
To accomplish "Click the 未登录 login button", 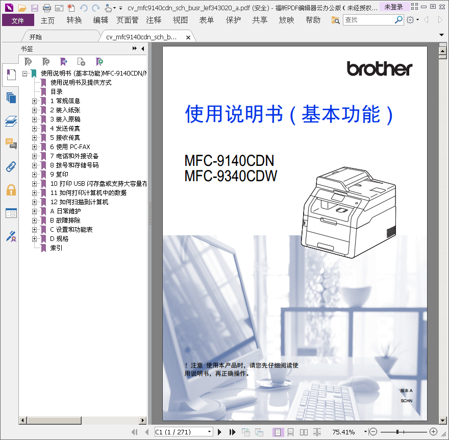I will click(x=393, y=7).
